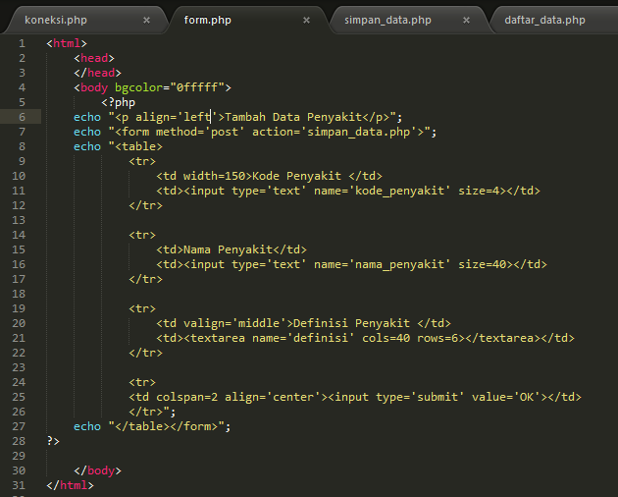618x497 pixels.
Task: Click the text 'Tambah Data Penyakit'
Action: coord(293,117)
